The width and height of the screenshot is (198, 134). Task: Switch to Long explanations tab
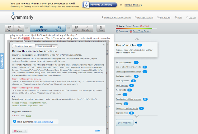coord(46,46)
